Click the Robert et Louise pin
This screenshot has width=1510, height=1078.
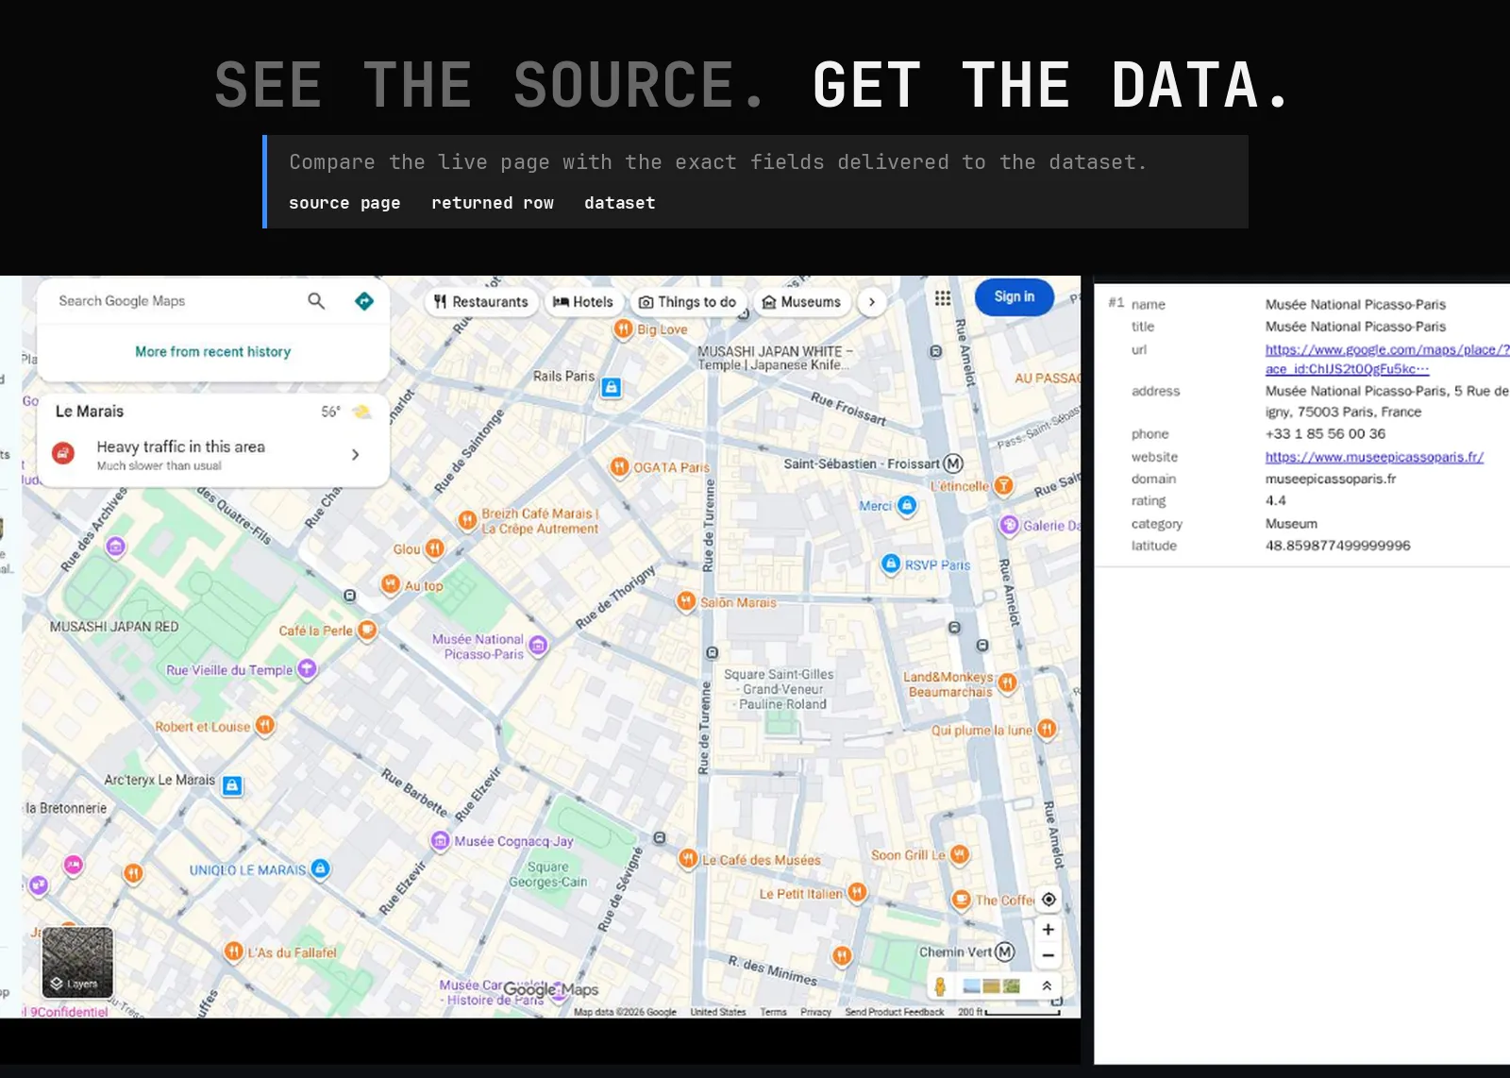coord(265,725)
